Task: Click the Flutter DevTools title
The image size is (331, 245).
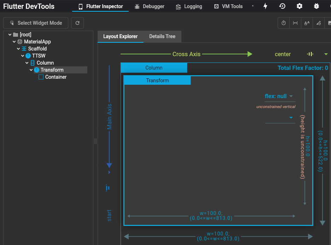Action: tap(29, 6)
